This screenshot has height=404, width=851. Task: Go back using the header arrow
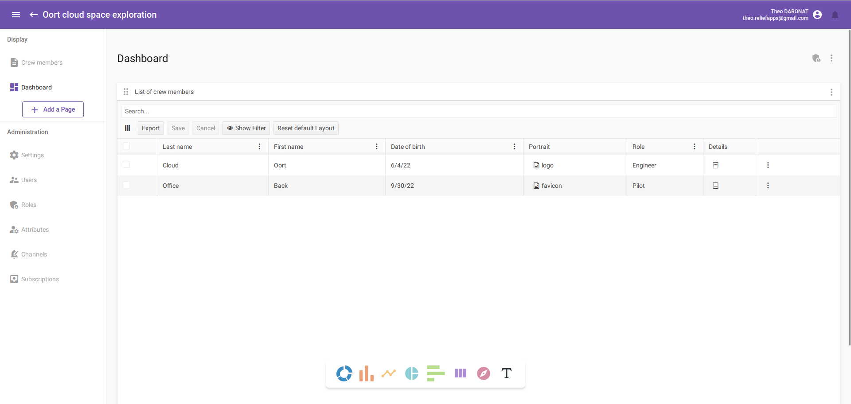34,15
